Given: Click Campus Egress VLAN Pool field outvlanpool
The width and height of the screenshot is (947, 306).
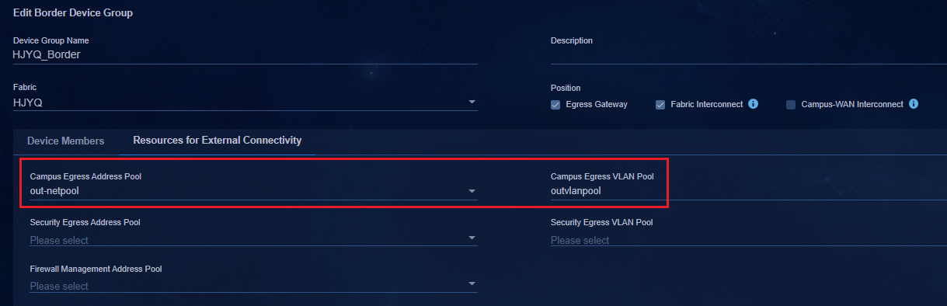Looking at the screenshot, I should pos(749,191).
